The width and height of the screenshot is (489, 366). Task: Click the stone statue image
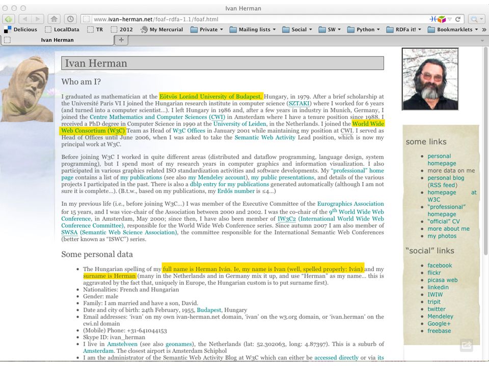coord(27,88)
